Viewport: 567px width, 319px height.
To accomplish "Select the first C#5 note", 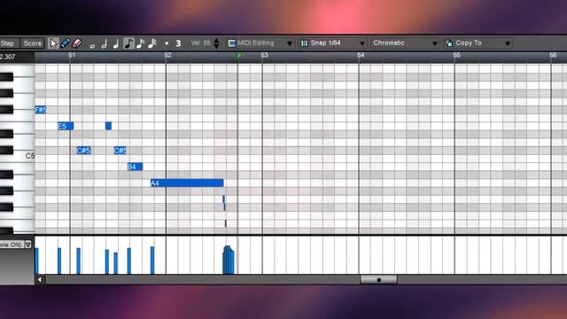I will 83,151.
